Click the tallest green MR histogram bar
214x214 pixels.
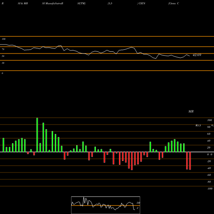[37, 135]
